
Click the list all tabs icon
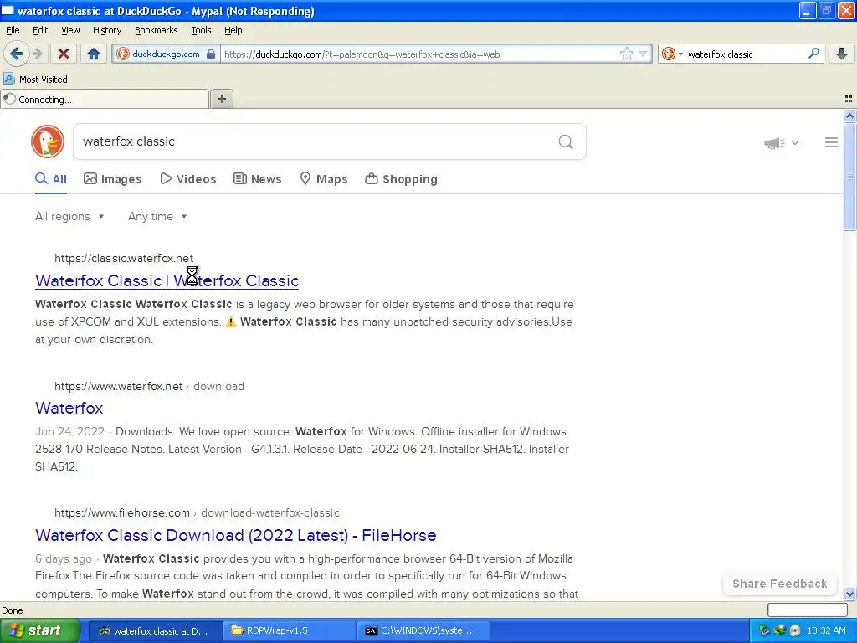[x=849, y=99]
